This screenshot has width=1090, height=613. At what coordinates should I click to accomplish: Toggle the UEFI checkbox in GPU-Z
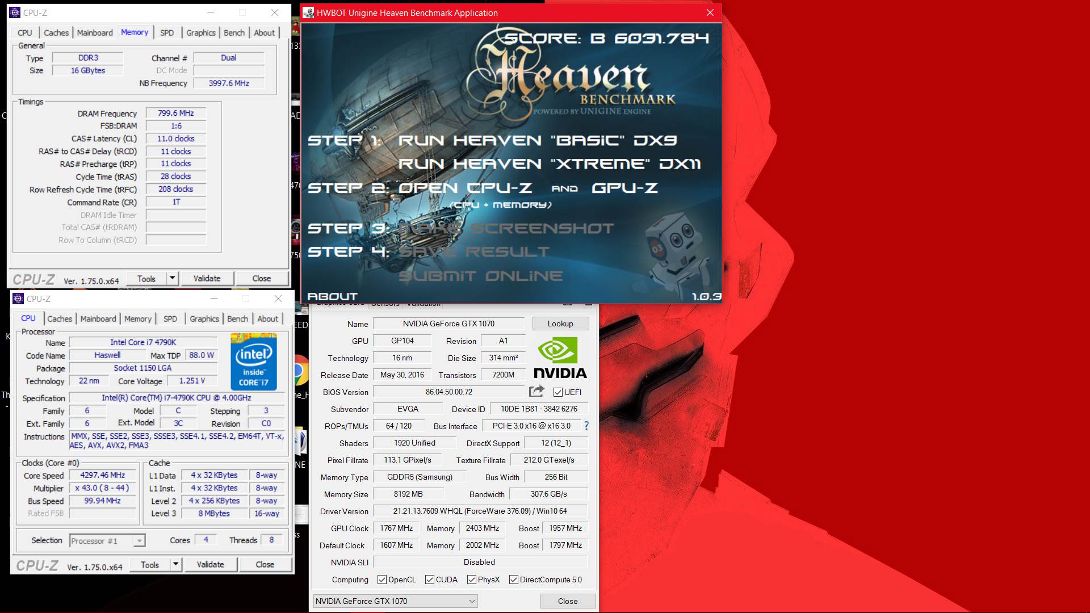[x=558, y=392]
